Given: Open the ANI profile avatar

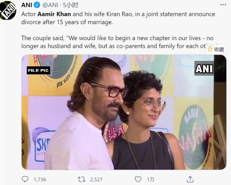Looking at the screenshot, I should 8,10.
